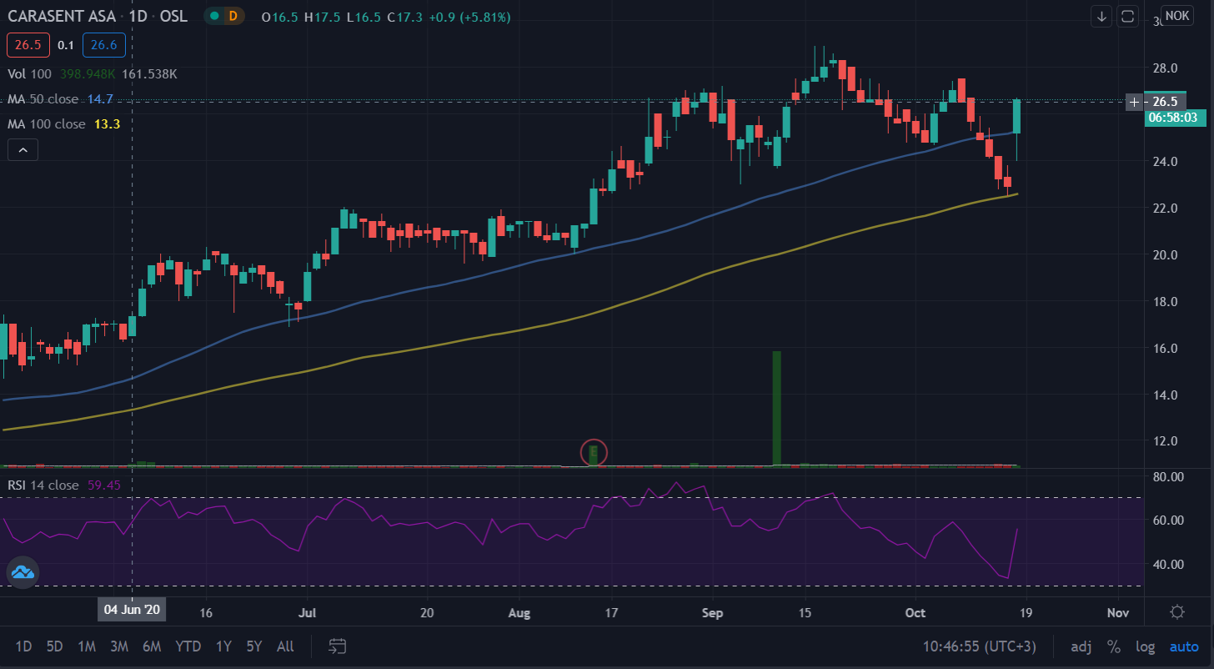Click the plus icon on price scale
The width and height of the screenshot is (1214, 669).
click(1134, 102)
